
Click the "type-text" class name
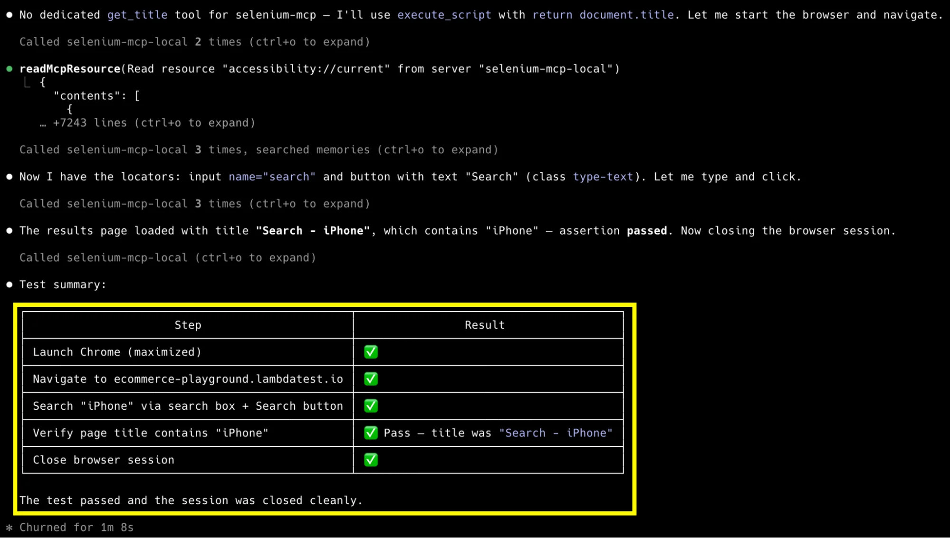(603, 177)
